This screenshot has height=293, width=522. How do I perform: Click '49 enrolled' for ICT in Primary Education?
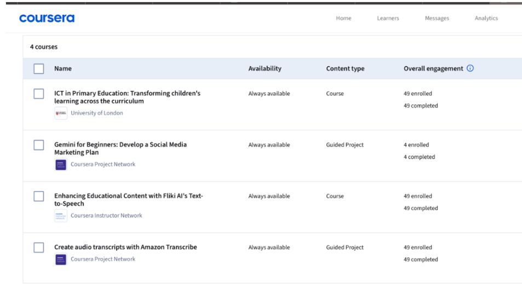tap(417, 93)
